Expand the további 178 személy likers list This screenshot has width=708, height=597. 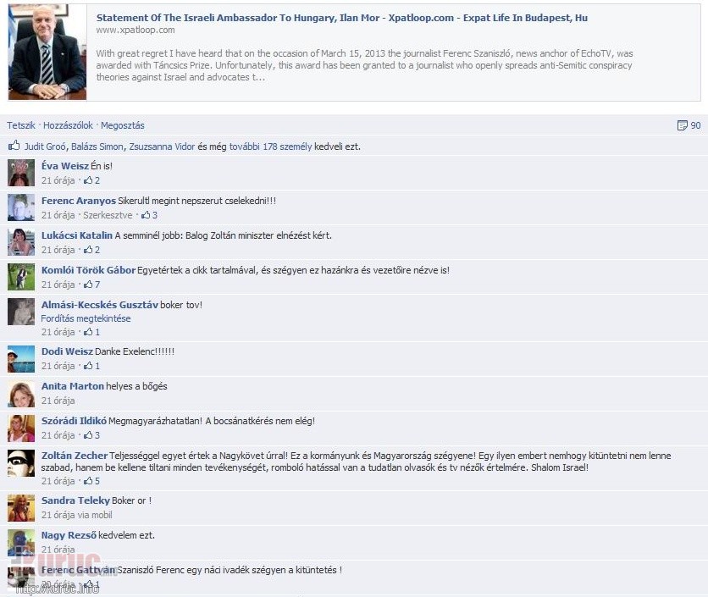pos(270,146)
